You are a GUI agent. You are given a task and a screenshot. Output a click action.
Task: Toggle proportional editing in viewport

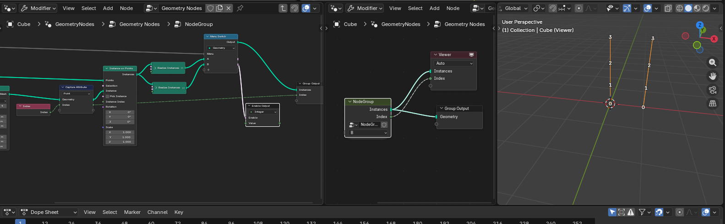coord(579,8)
